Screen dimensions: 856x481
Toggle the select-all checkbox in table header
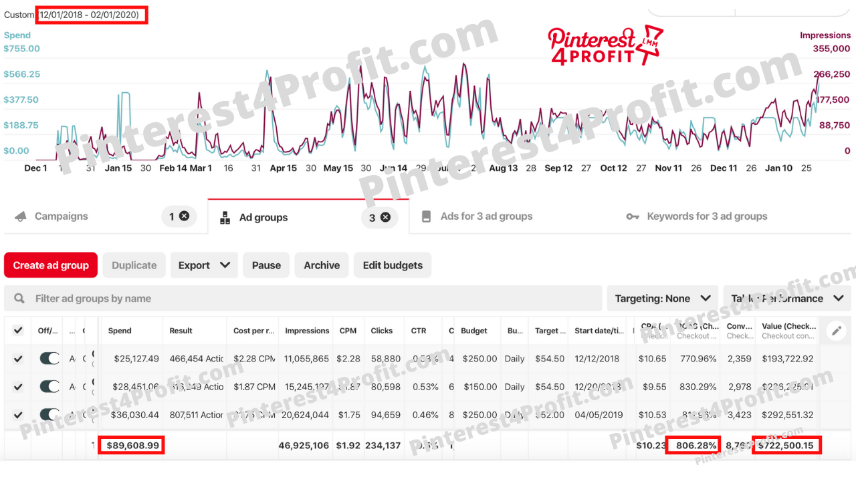18,331
